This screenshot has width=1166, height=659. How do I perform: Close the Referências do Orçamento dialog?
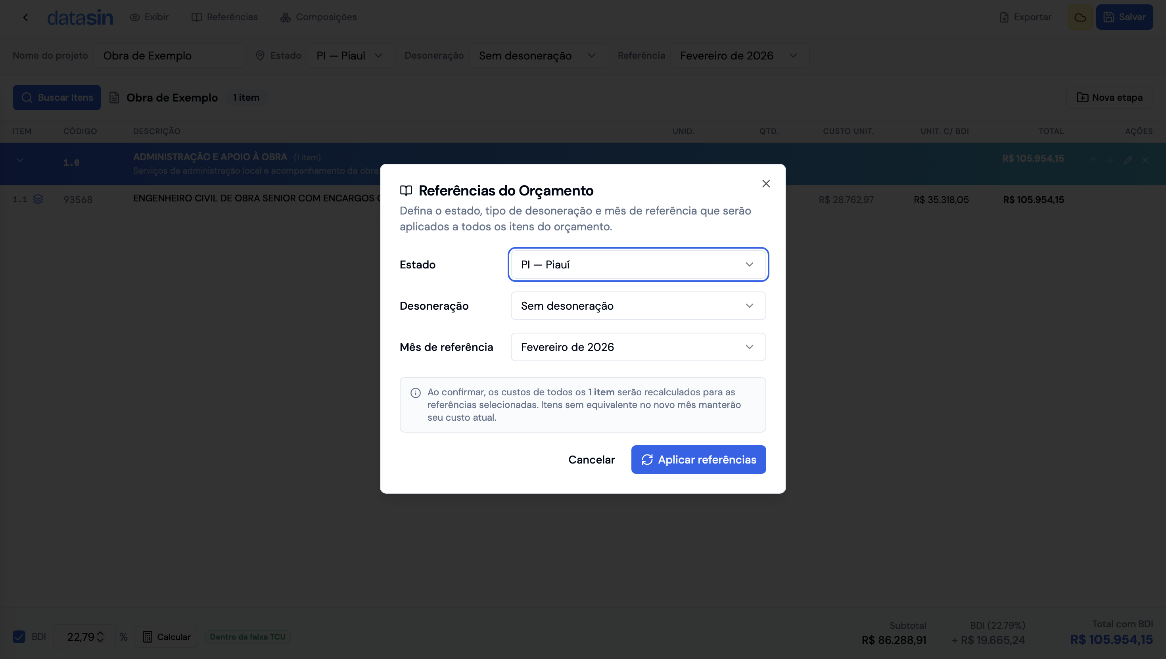pyautogui.click(x=766, y=184)
